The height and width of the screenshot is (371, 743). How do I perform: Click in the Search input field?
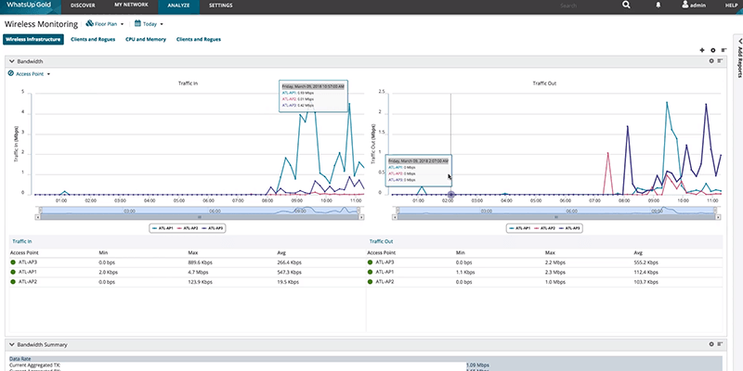[x=576, y=6]
